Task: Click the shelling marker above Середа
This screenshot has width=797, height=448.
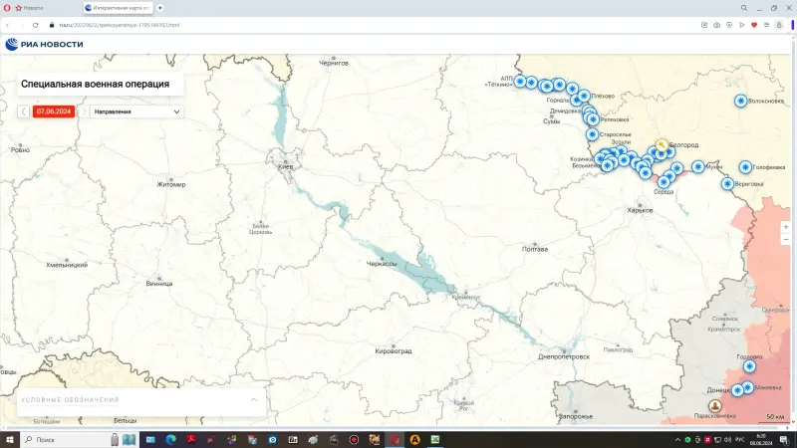Action: [664, 182]
